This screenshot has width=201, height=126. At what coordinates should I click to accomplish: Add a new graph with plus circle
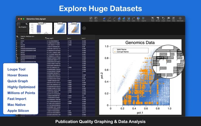[x=84, y=28]
